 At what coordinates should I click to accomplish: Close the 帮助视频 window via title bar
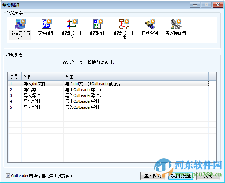click(x=218, y=5)
